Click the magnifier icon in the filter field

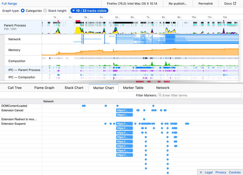[x=160, y=95]
